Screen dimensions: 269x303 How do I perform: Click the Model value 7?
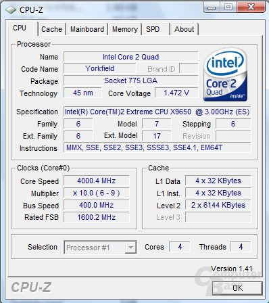point(157,124)
